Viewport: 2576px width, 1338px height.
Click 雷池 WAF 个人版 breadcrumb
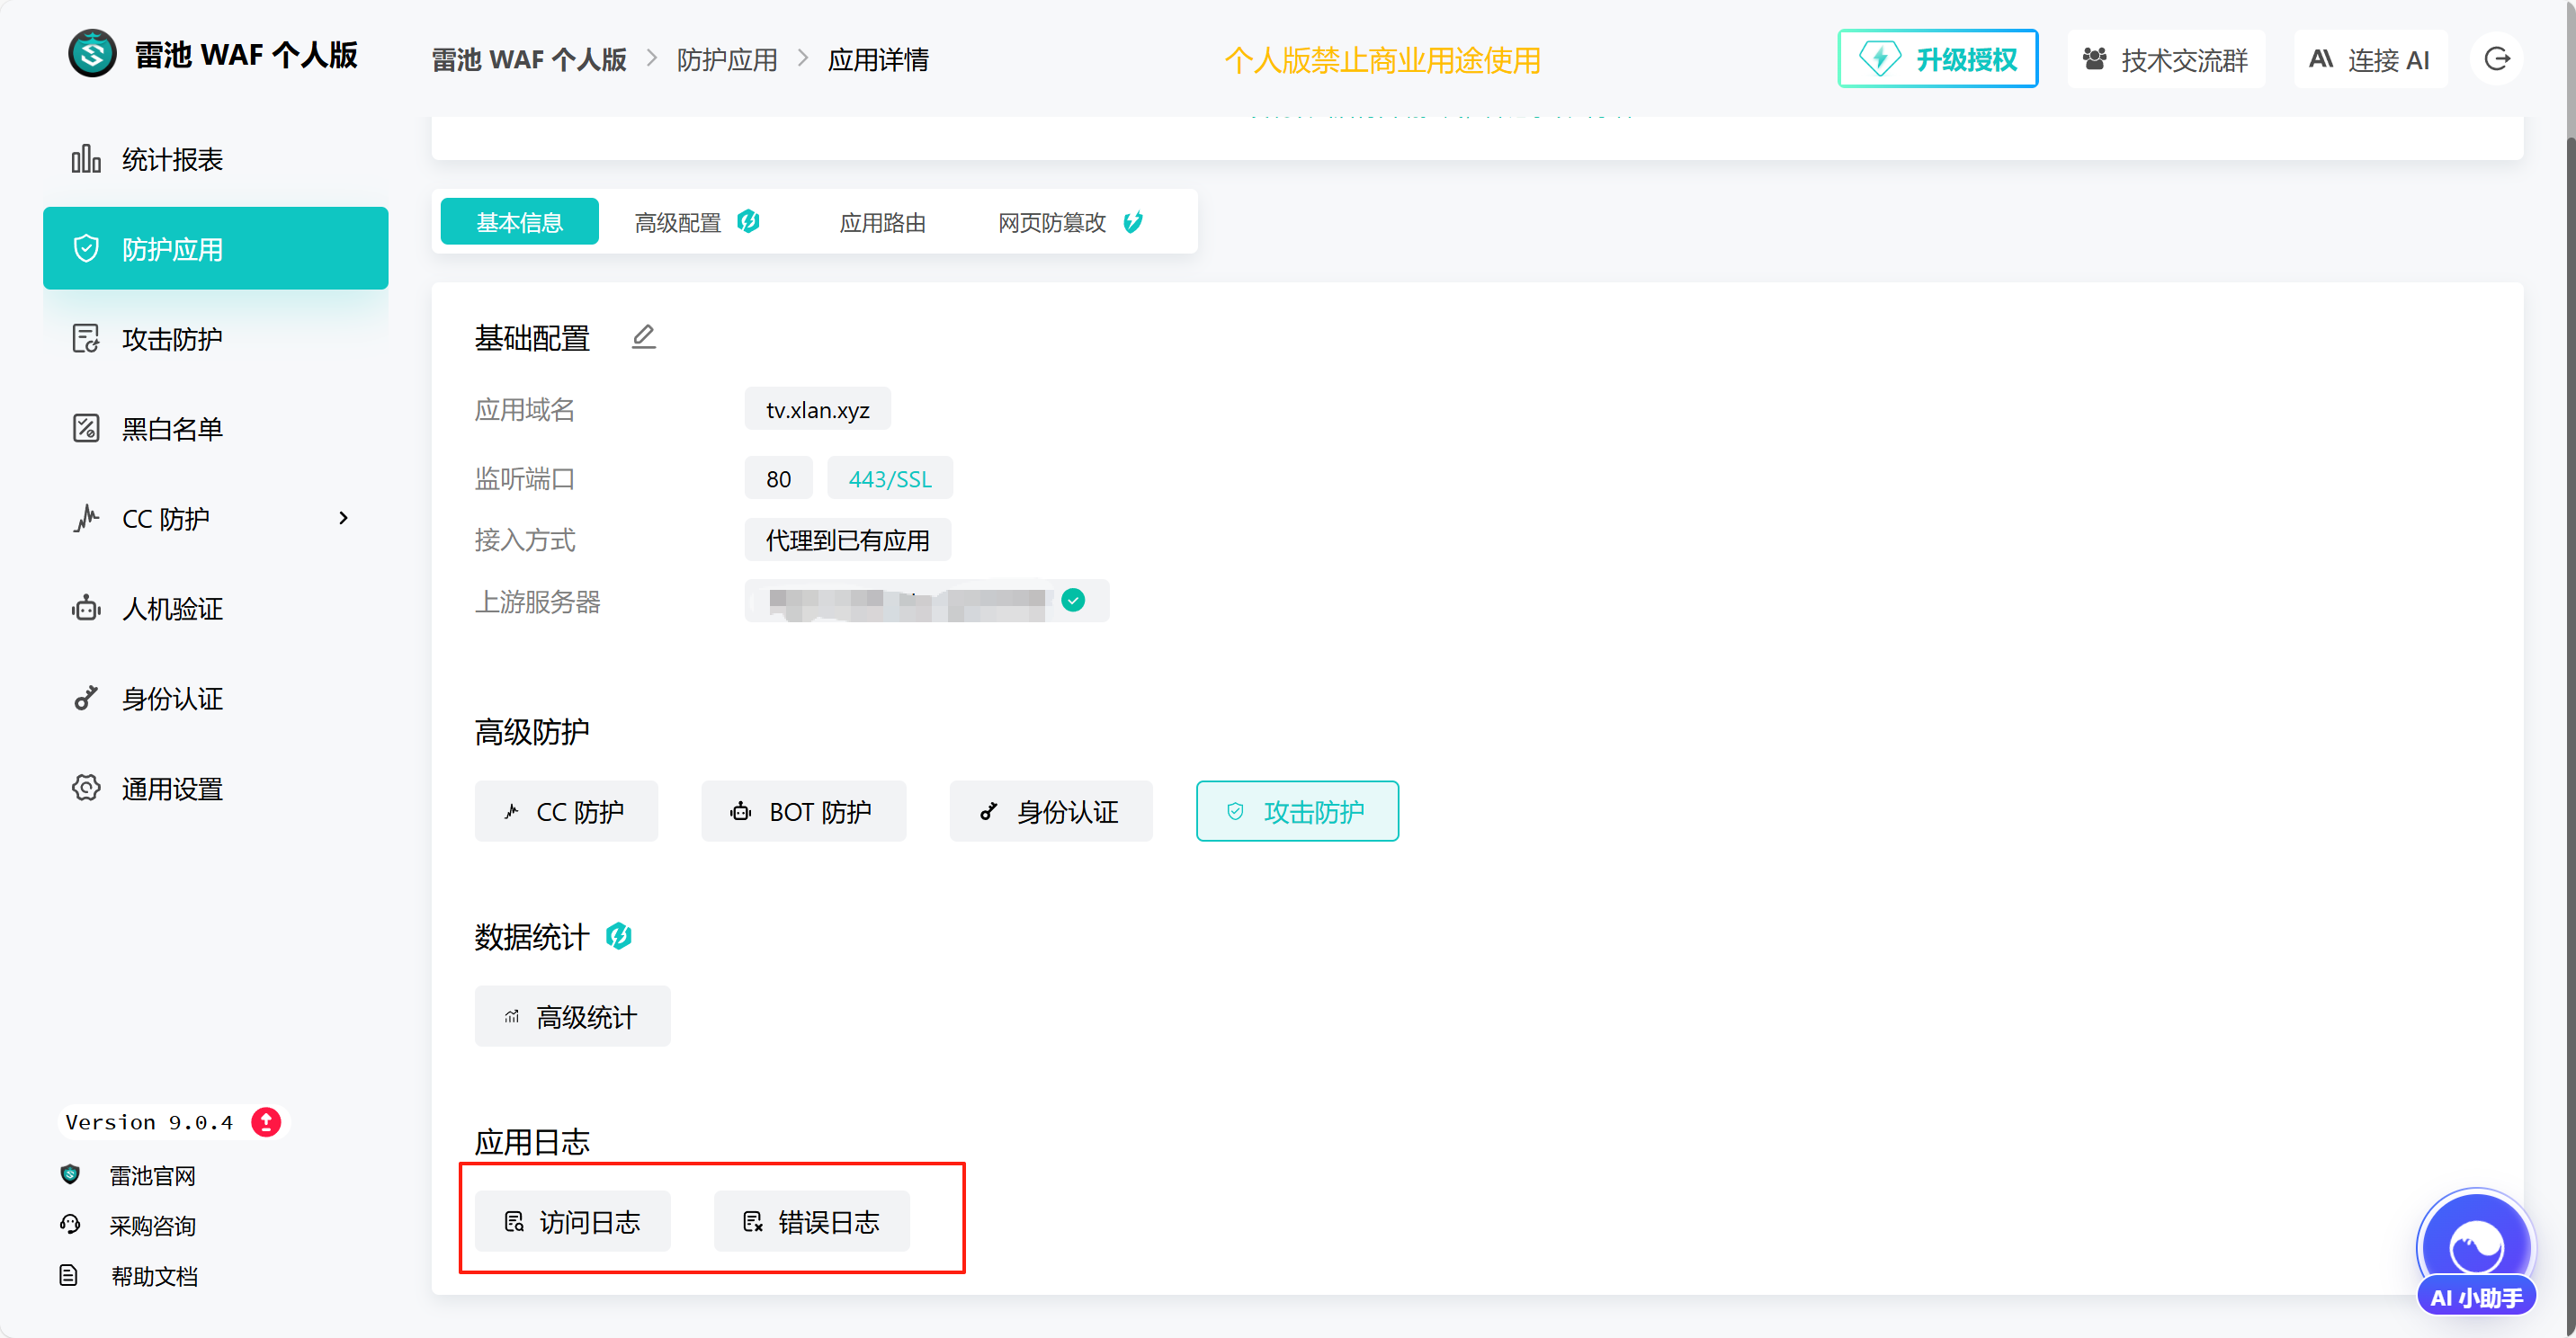529,60
